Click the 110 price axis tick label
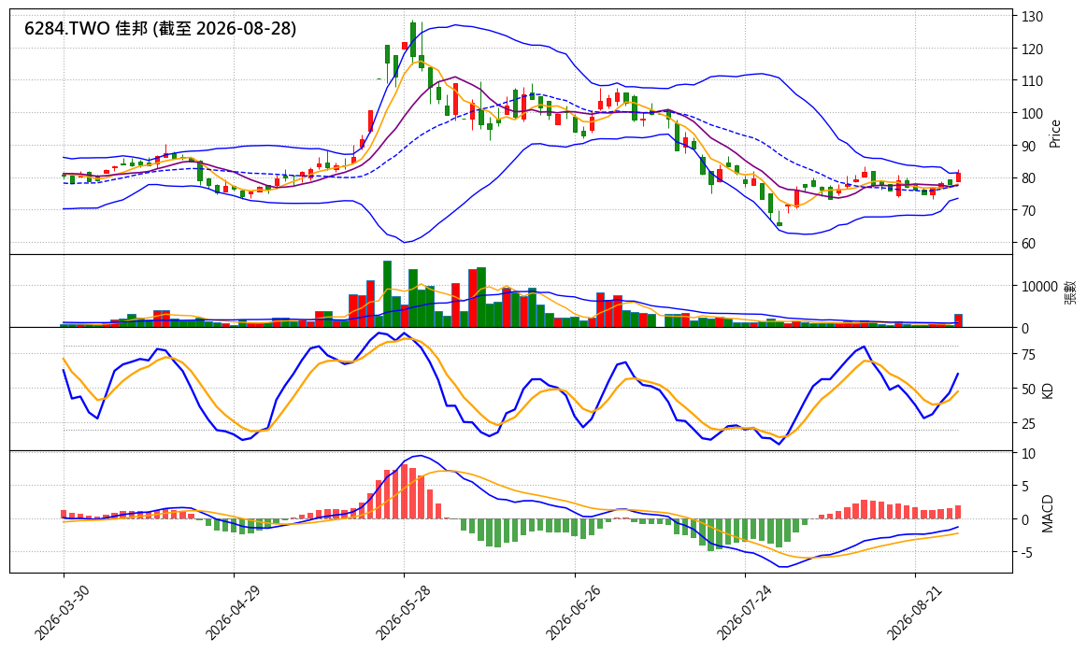 point(1032,81)
